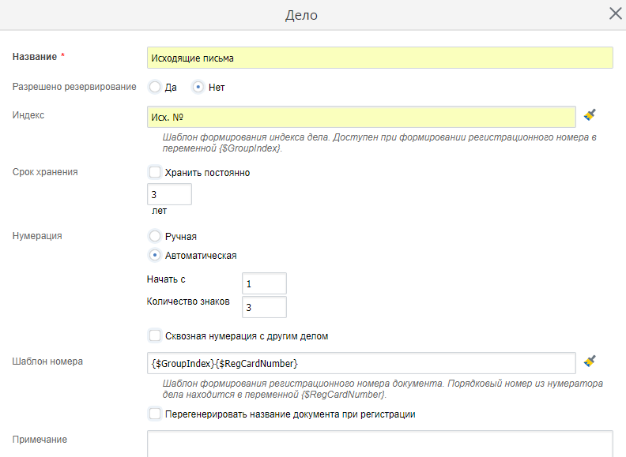The width and height of the screenshot is (626, 457).
Task: Click the storage period years input
Action: tap(169, 194)
